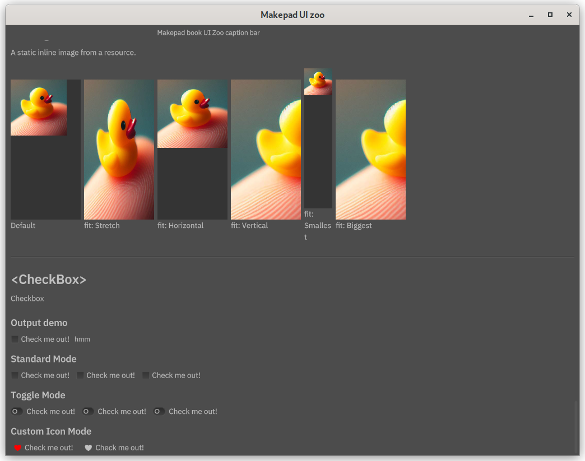Turn on the second Toggle Mode switch
The width and height of the screenshot is (585, 461).
[x=88, y=411]
